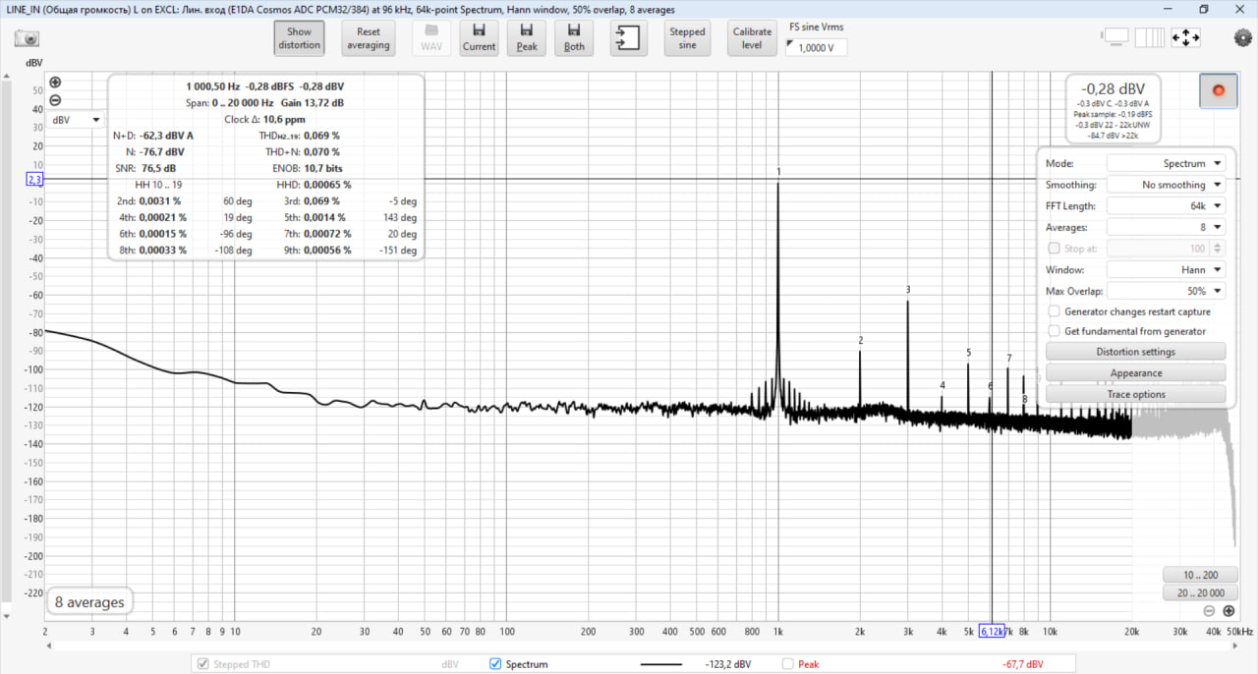Click Peak value -67,7 dBV
1258x674 pixels.
coord(1023,664)
